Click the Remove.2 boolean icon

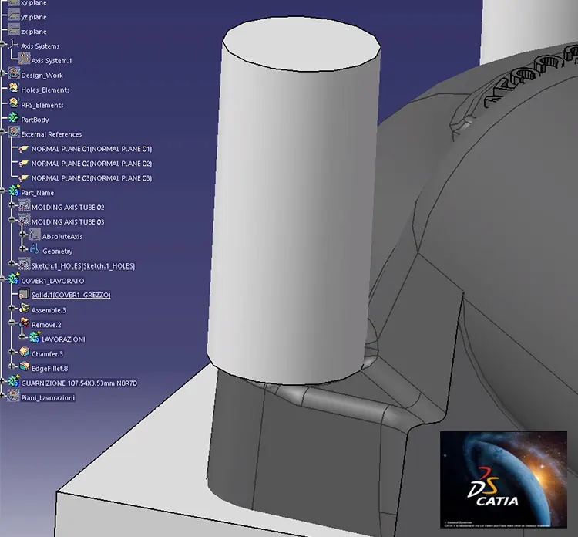25,323
